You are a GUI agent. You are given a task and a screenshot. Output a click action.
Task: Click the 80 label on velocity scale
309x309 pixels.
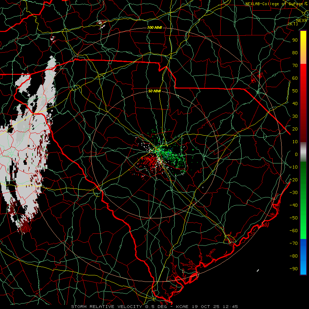tap(295, 53)
